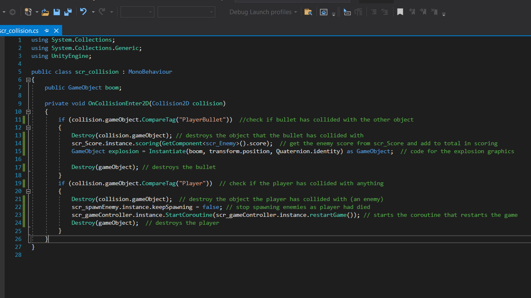The image size is (531, 298).
Task: Click the pointer selection tool icon
Action: pos(347,12)
